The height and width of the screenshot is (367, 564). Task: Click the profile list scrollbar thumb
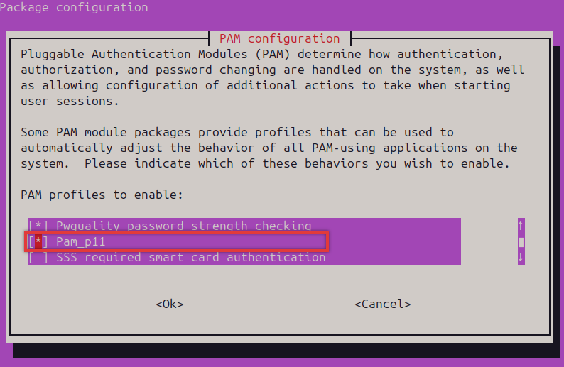tap(521, 241)
